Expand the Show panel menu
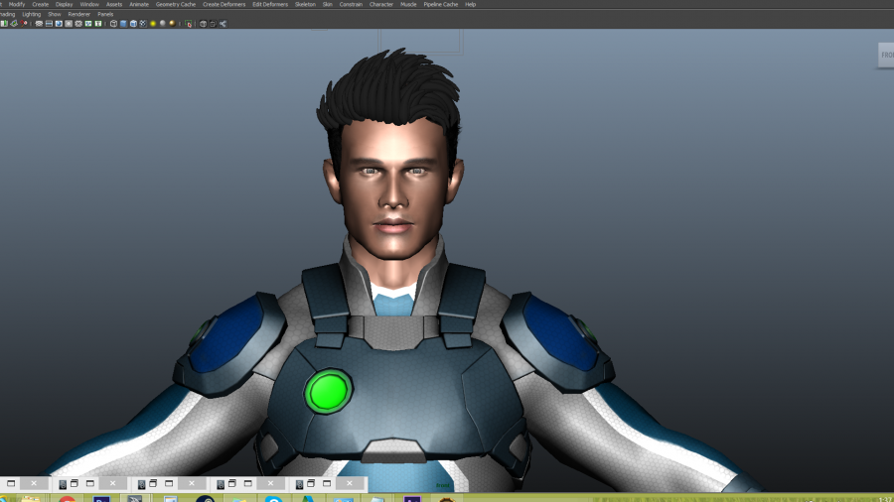The image size is (894, 502). (55, 14)
